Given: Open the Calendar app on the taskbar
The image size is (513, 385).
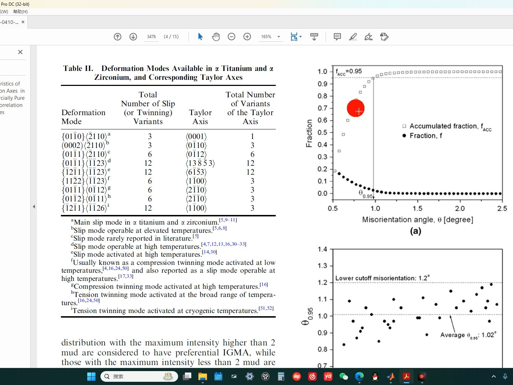Looking at the screenshot, I should click(218, 376).
